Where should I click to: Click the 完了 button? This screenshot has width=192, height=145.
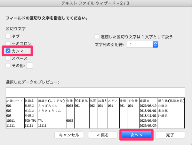tap(170, 135)
